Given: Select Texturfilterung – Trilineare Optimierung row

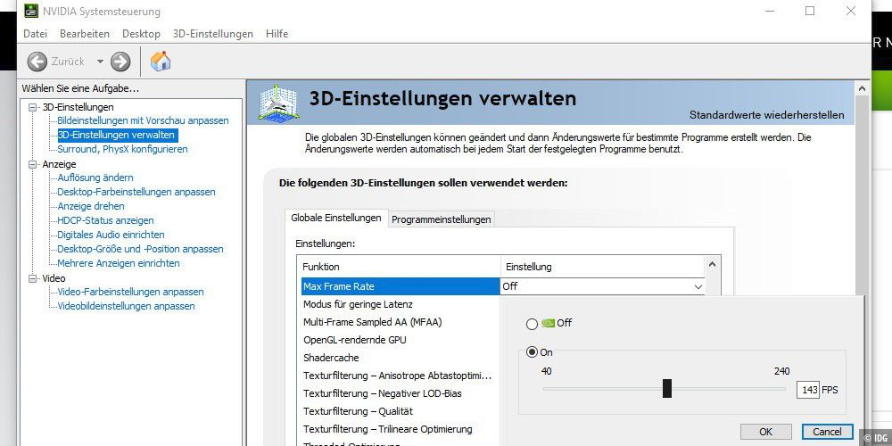Looking at the screenshot, I should pos(400,429).
